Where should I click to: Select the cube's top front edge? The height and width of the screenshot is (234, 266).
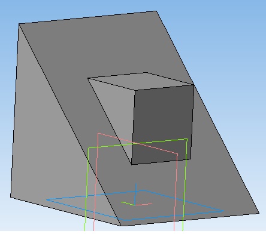coord(165,88)
